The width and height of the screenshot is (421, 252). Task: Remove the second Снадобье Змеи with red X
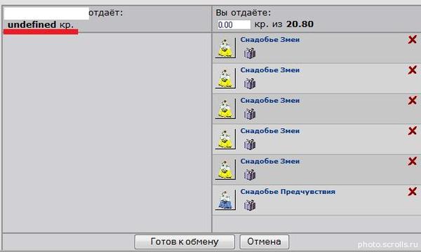(412, 70)
